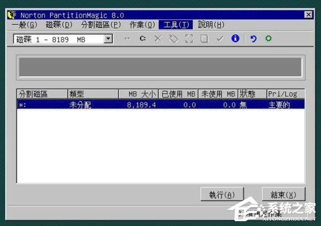Viewport: 321px width, 226px height.
Task: Click the blue undo arrow icon
Action: (x=253, y=39)
